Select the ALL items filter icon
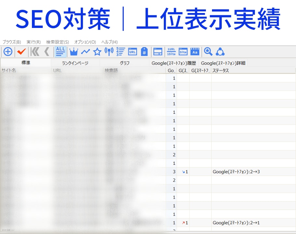 click(61, 51)
